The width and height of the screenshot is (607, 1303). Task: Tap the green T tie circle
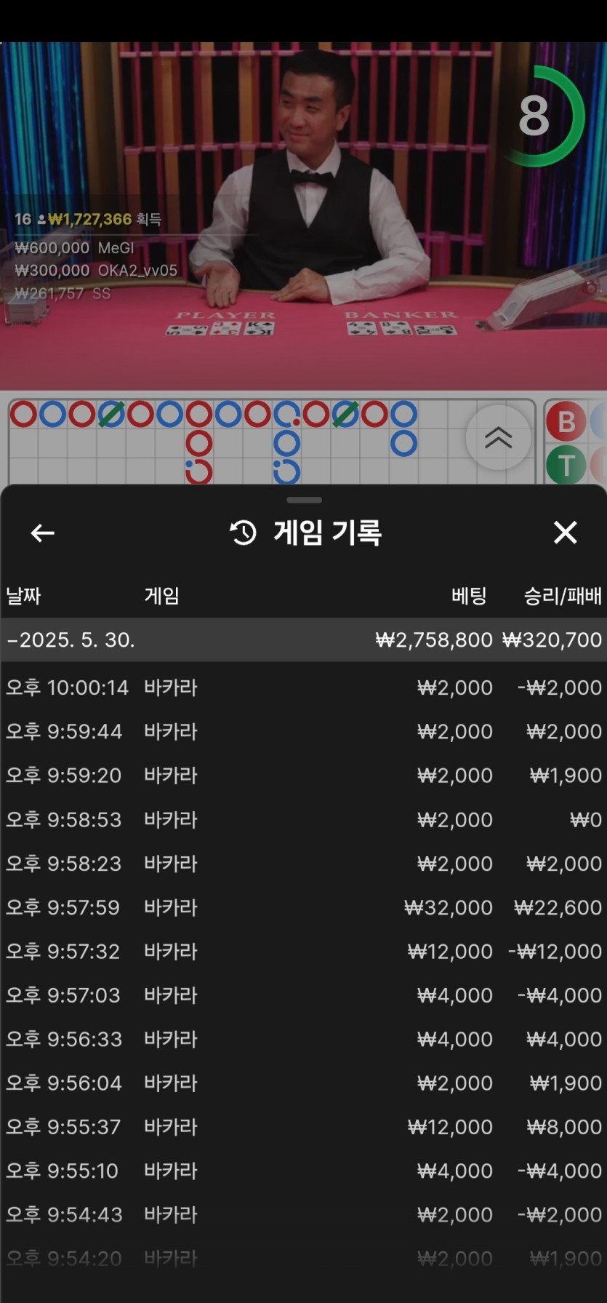tap(566, 465)
